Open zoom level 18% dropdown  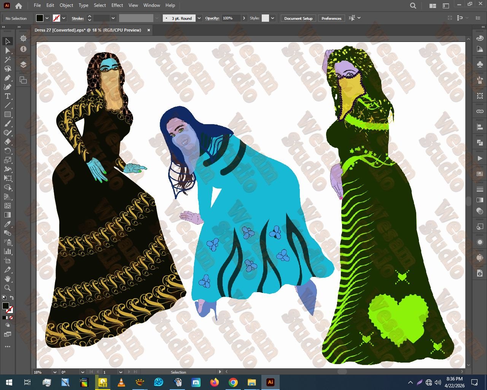tap(55, 372)
